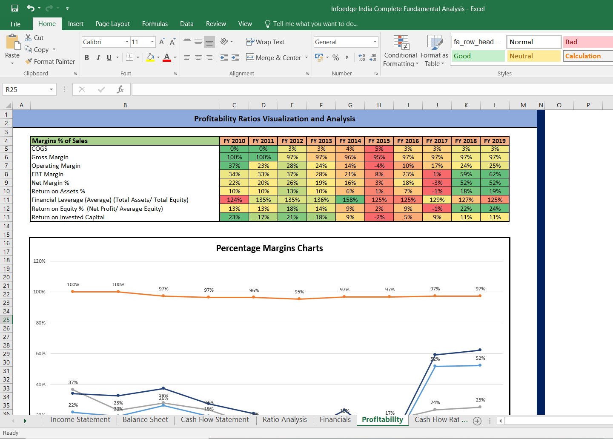Open the Conditional Formatting menu

(x=401, y=51)
